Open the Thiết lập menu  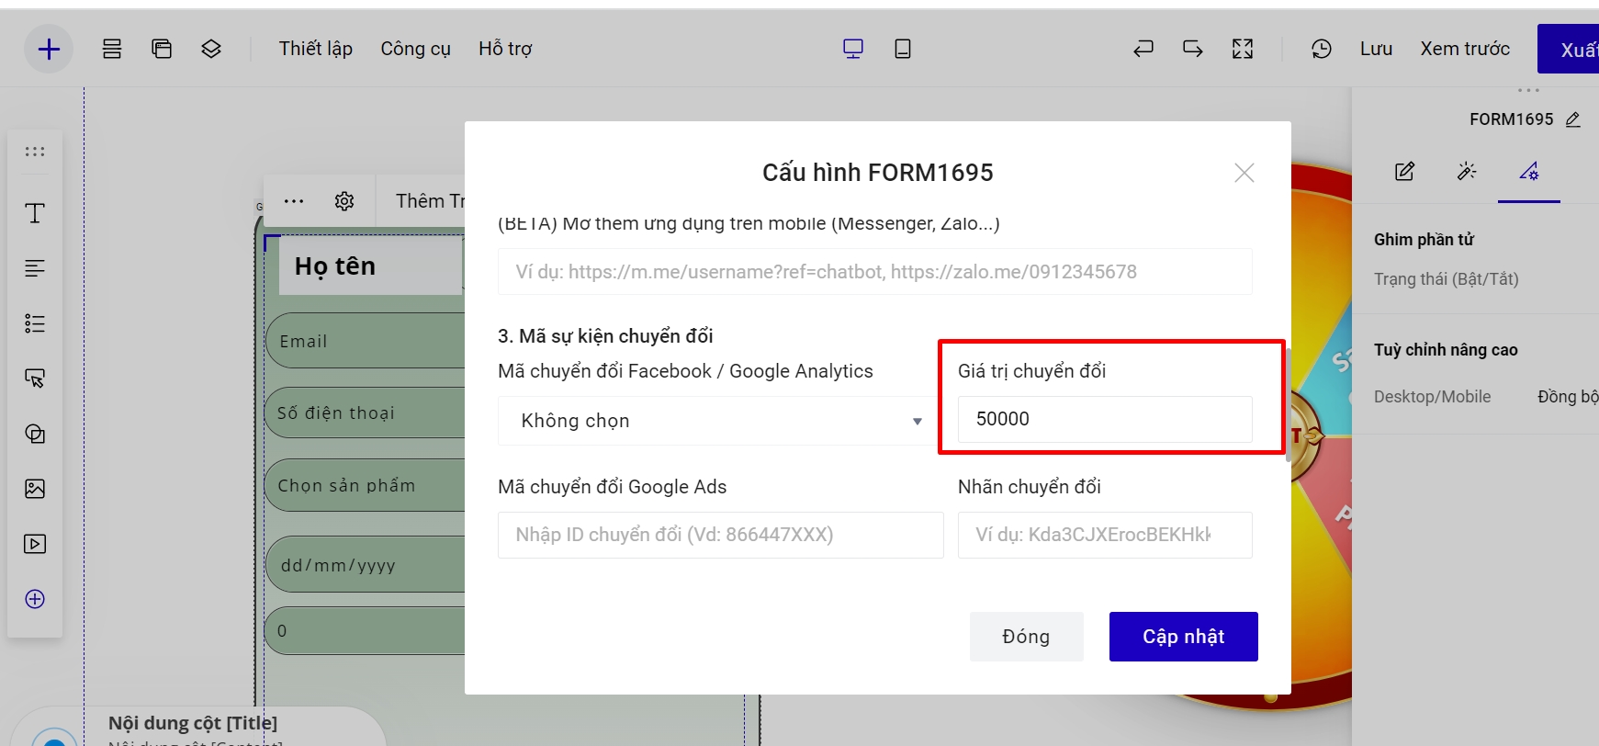(315, 49)
